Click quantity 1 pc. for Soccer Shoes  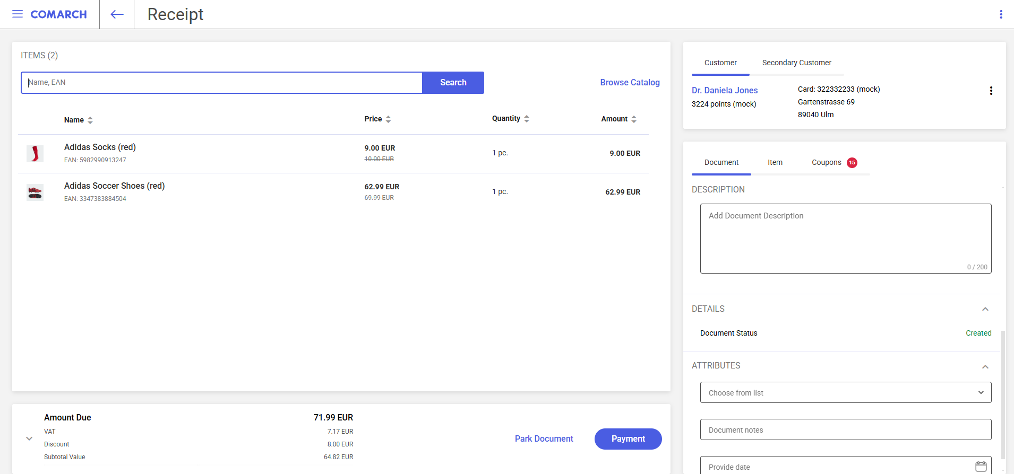tap(500, 192)
